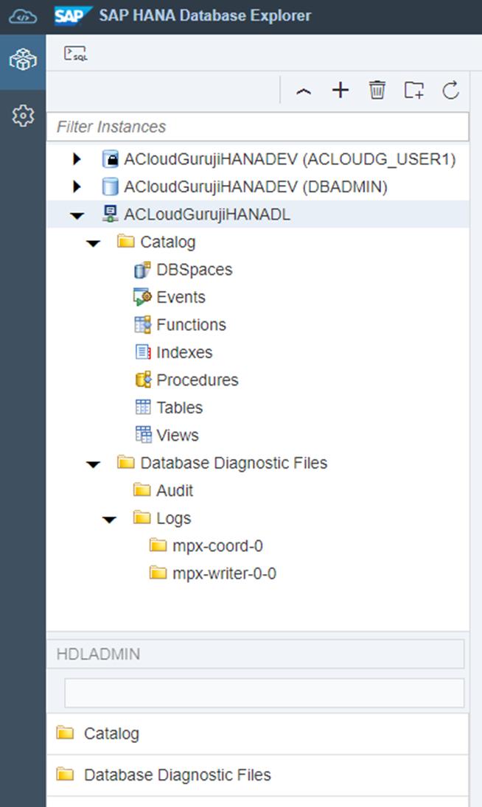Expand ACloudGurujiHANADEV (ACLOUDG_USER1) instance
This screenshot has height=807, width=482.
tap(77, 159)
